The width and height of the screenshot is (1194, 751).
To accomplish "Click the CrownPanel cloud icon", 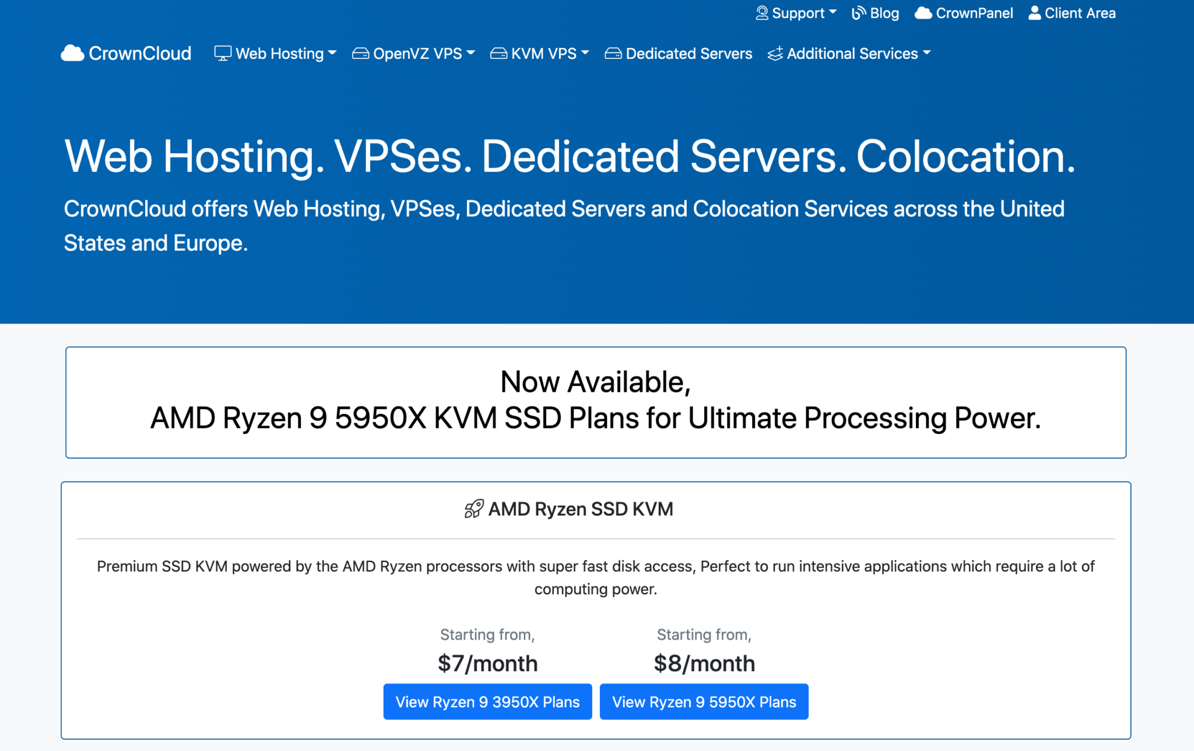I will click(923, 13).
